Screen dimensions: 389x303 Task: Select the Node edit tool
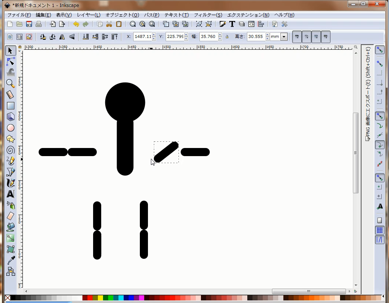(11, 61)
